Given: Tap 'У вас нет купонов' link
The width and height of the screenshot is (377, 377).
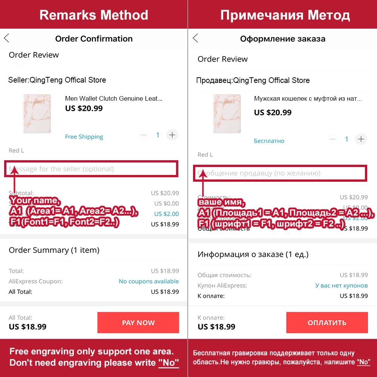Looking at the screenshot, I should tap(341, 285).
